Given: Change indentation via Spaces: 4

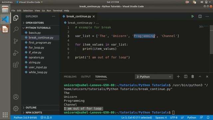Looking at the screenshot, I should tap(161, 117).
